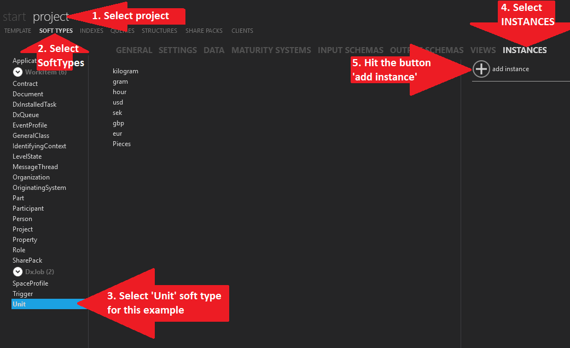This screenshot has height=348, width=570.
Task: Switch to the SETTINGS tab
Action: pos(178,50)
